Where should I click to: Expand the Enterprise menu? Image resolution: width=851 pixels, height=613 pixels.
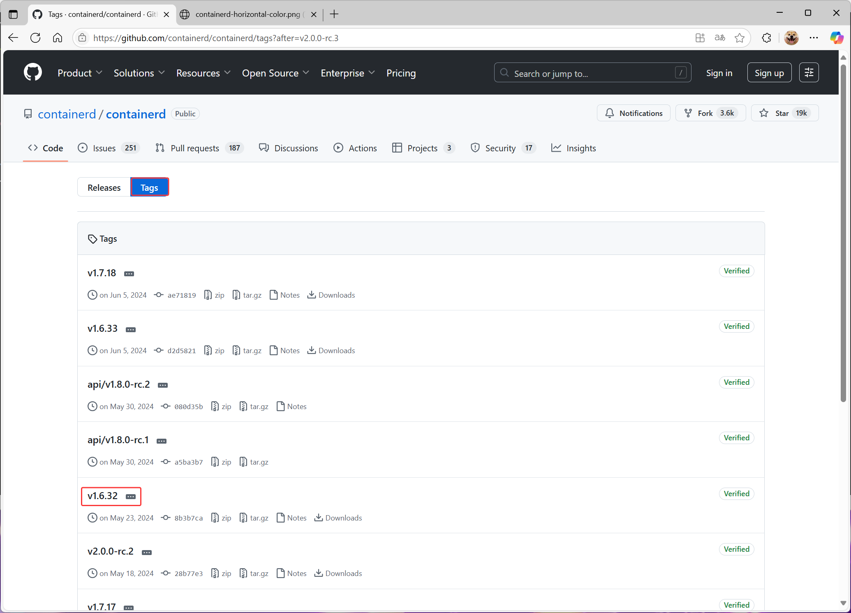pyautogui.click(x=348, y=73)
